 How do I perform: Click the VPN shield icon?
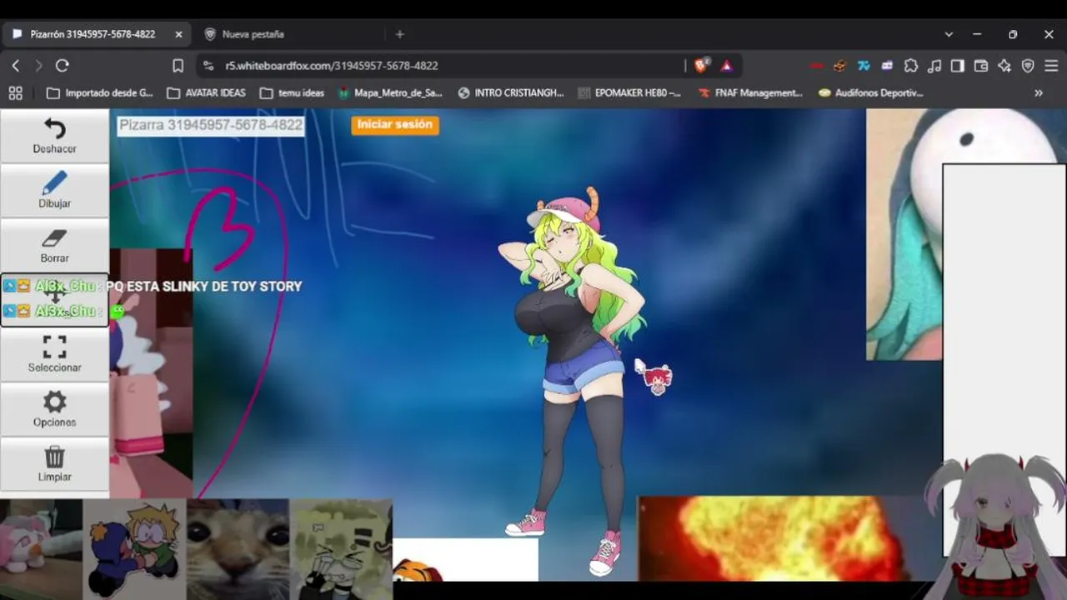tap(1028, 66)
